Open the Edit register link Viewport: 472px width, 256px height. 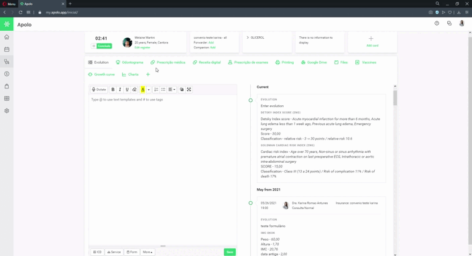coord(142,48)
